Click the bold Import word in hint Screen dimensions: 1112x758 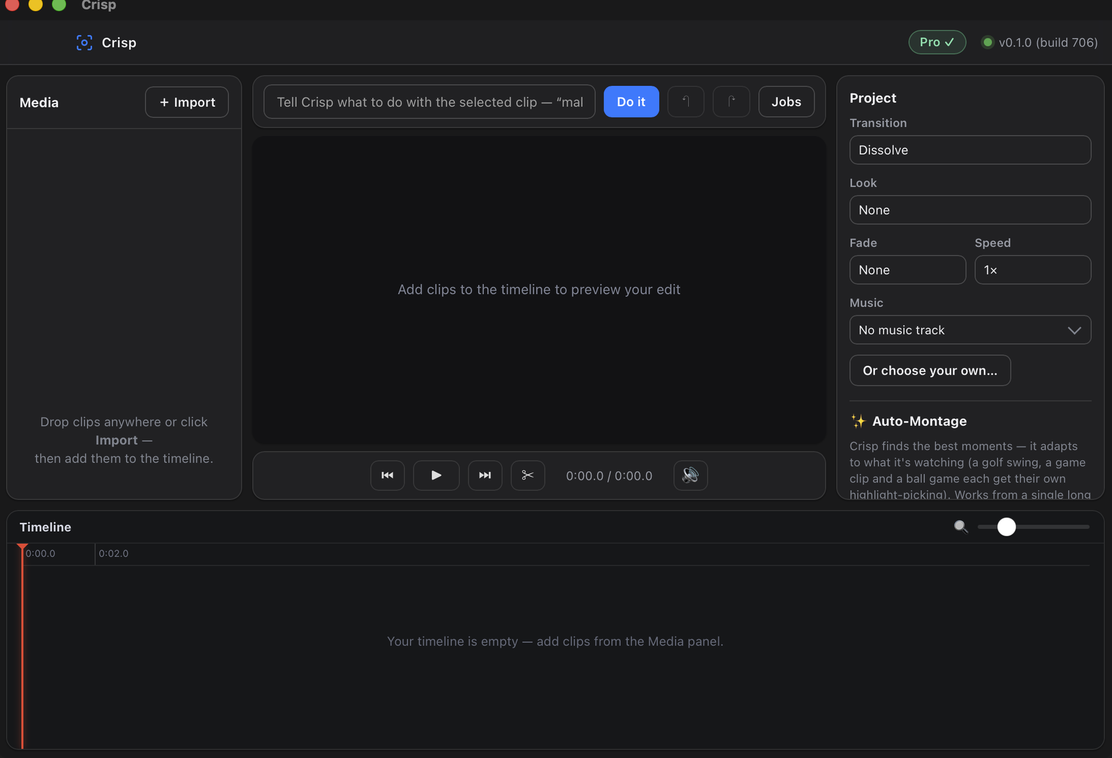(116, 440)
